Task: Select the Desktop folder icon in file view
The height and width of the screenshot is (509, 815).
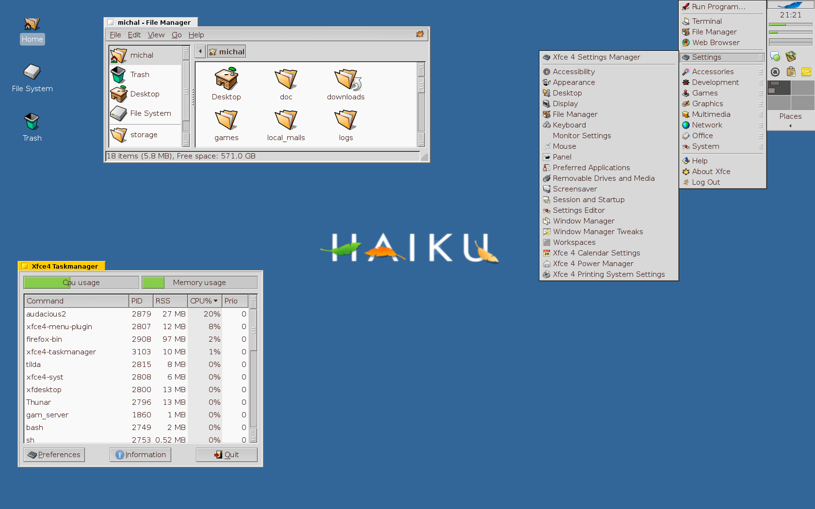Action: pos(226,84)
